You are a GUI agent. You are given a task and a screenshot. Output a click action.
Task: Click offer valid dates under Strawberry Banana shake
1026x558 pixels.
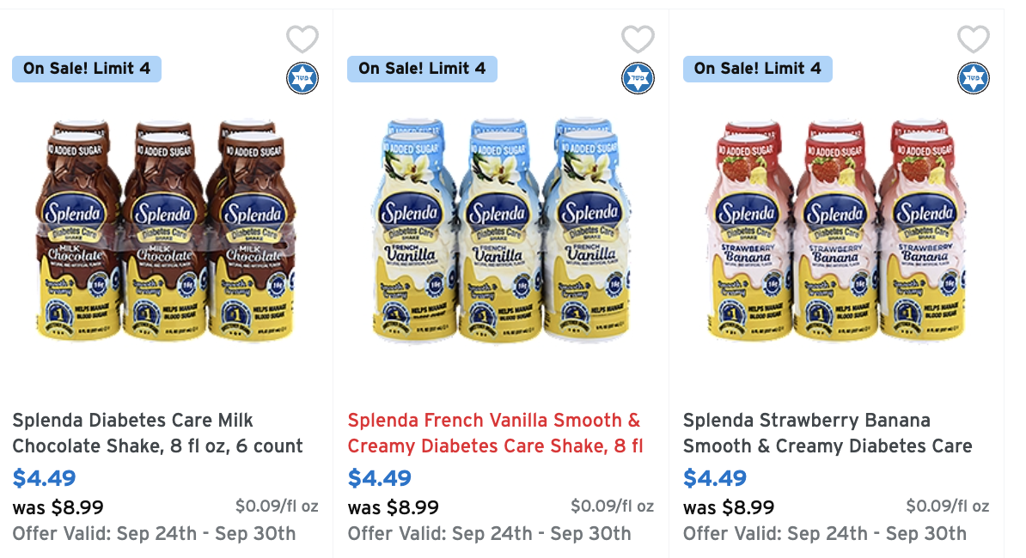point(824,534)
